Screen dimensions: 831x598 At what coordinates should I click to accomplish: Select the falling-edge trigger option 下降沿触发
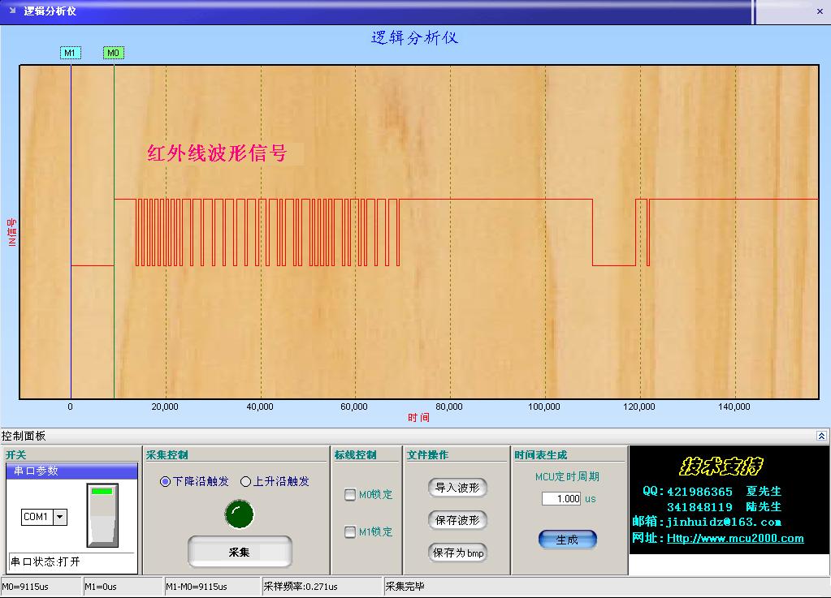194,481
